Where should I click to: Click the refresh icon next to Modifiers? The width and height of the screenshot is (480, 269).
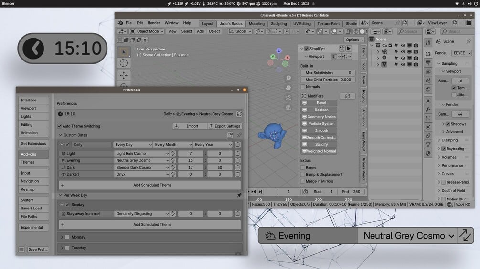(x=347, y=96)
